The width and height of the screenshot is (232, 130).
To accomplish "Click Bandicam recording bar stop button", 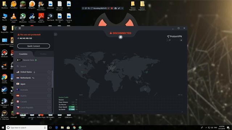I will coord(112,8).
